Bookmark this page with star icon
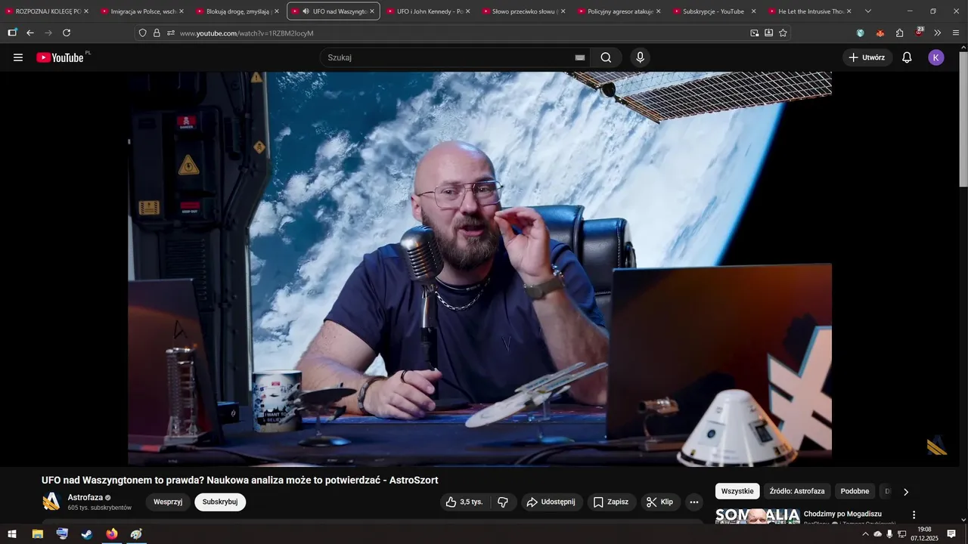The height and width of the screenshot is (544, 968). (x=783, y=32)
